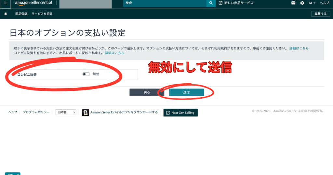The width and height of the screenshot is (333, 175).
Task: Open サービスを探る in the navigation bar
Action: 42,14
